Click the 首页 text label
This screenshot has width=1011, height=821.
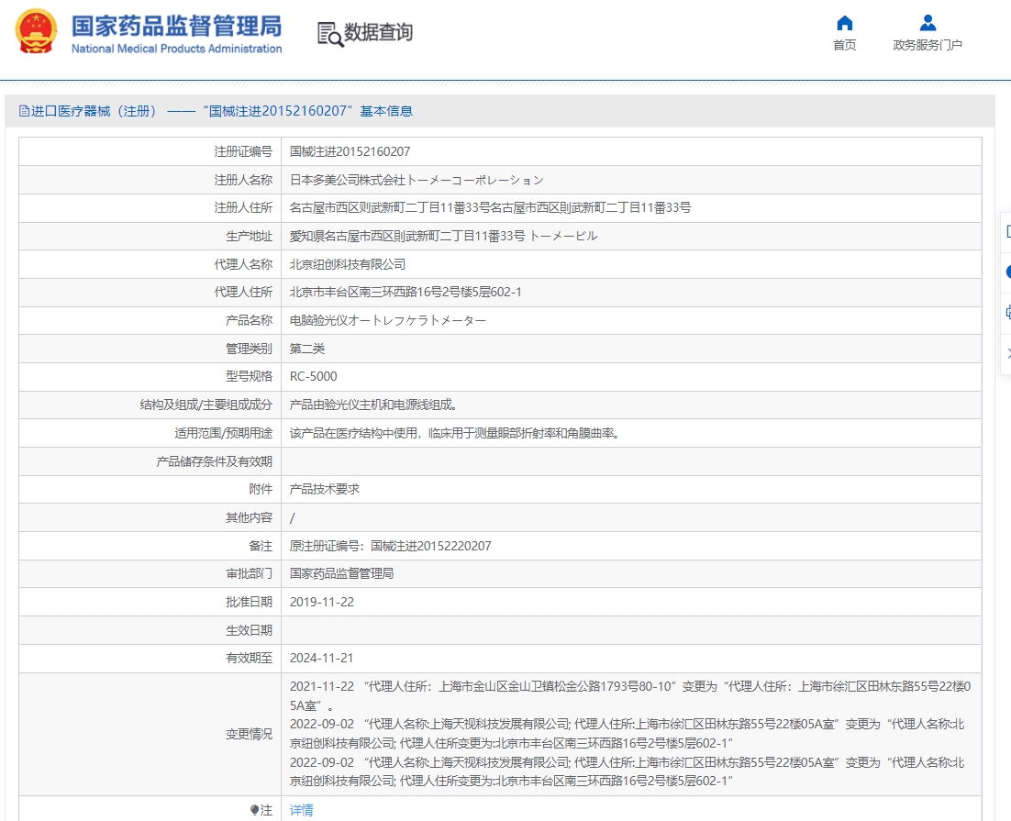tap(845, 45)
